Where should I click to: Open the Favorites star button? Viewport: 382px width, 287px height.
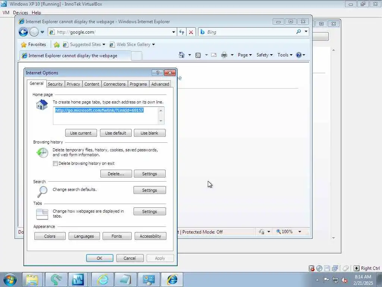click(34, 44)
